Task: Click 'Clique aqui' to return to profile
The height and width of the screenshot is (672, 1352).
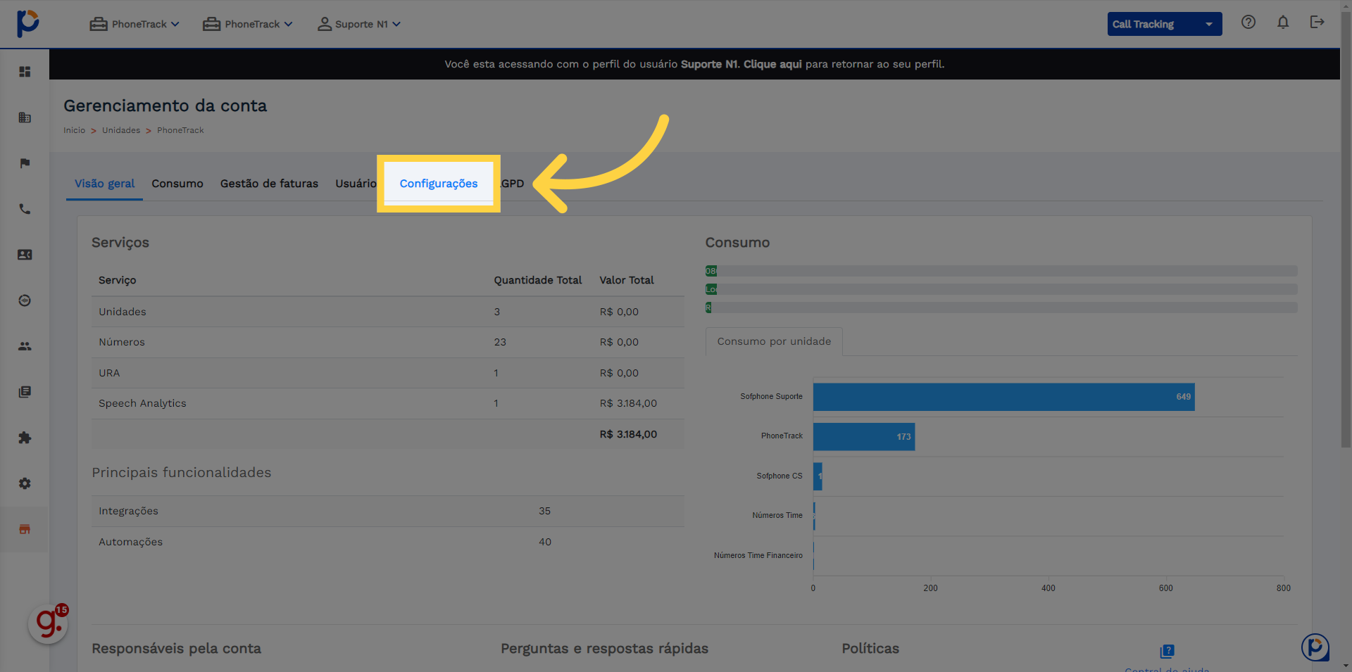Action: tap(772, 64)
